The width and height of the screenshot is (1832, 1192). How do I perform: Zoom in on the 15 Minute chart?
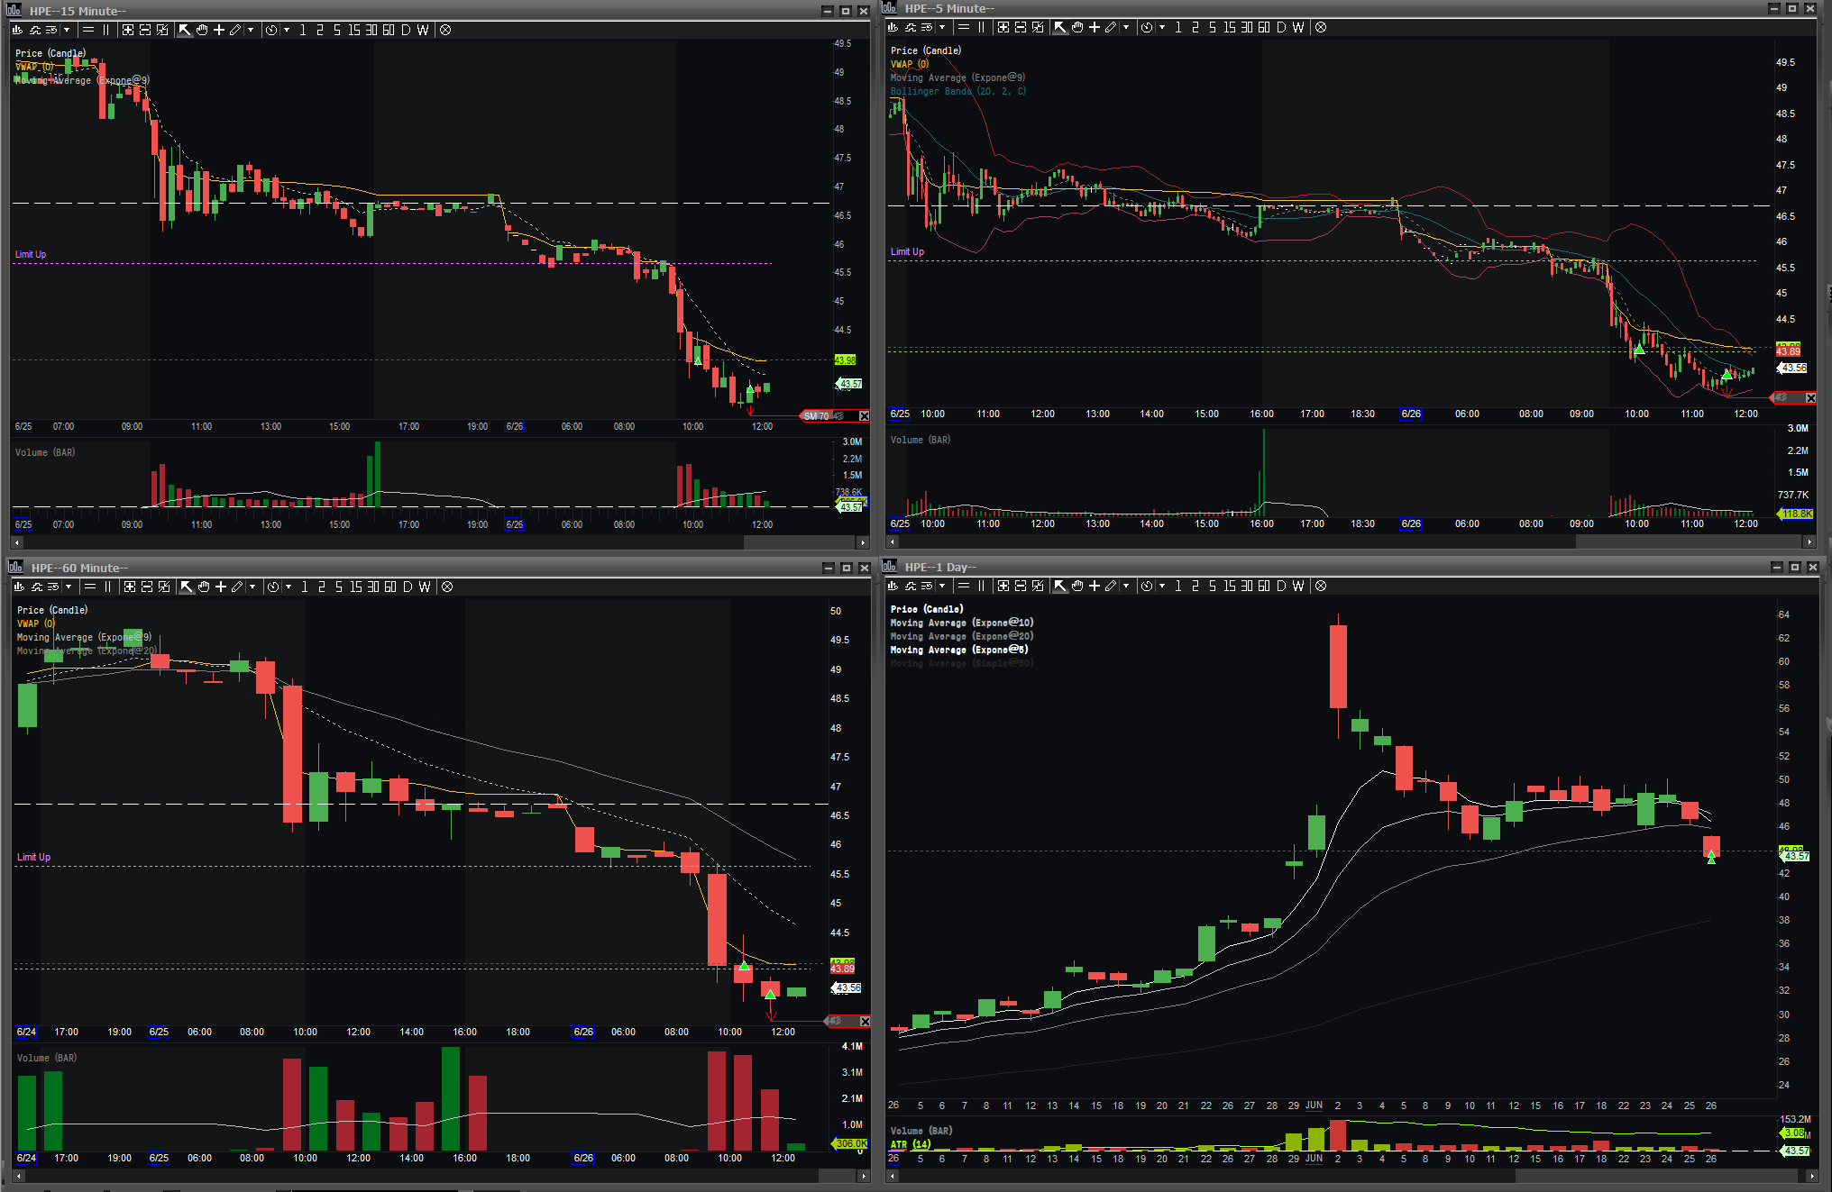[127, 30]
